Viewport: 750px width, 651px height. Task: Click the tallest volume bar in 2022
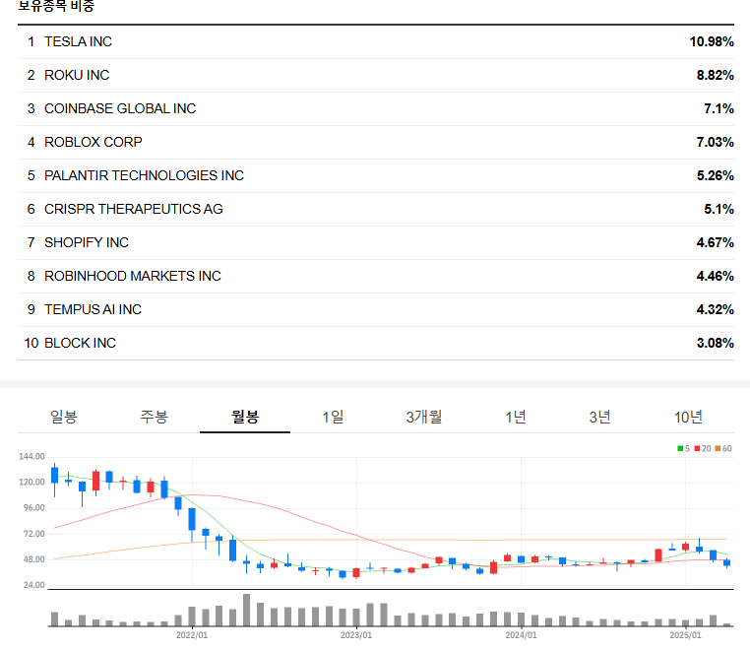246,610
